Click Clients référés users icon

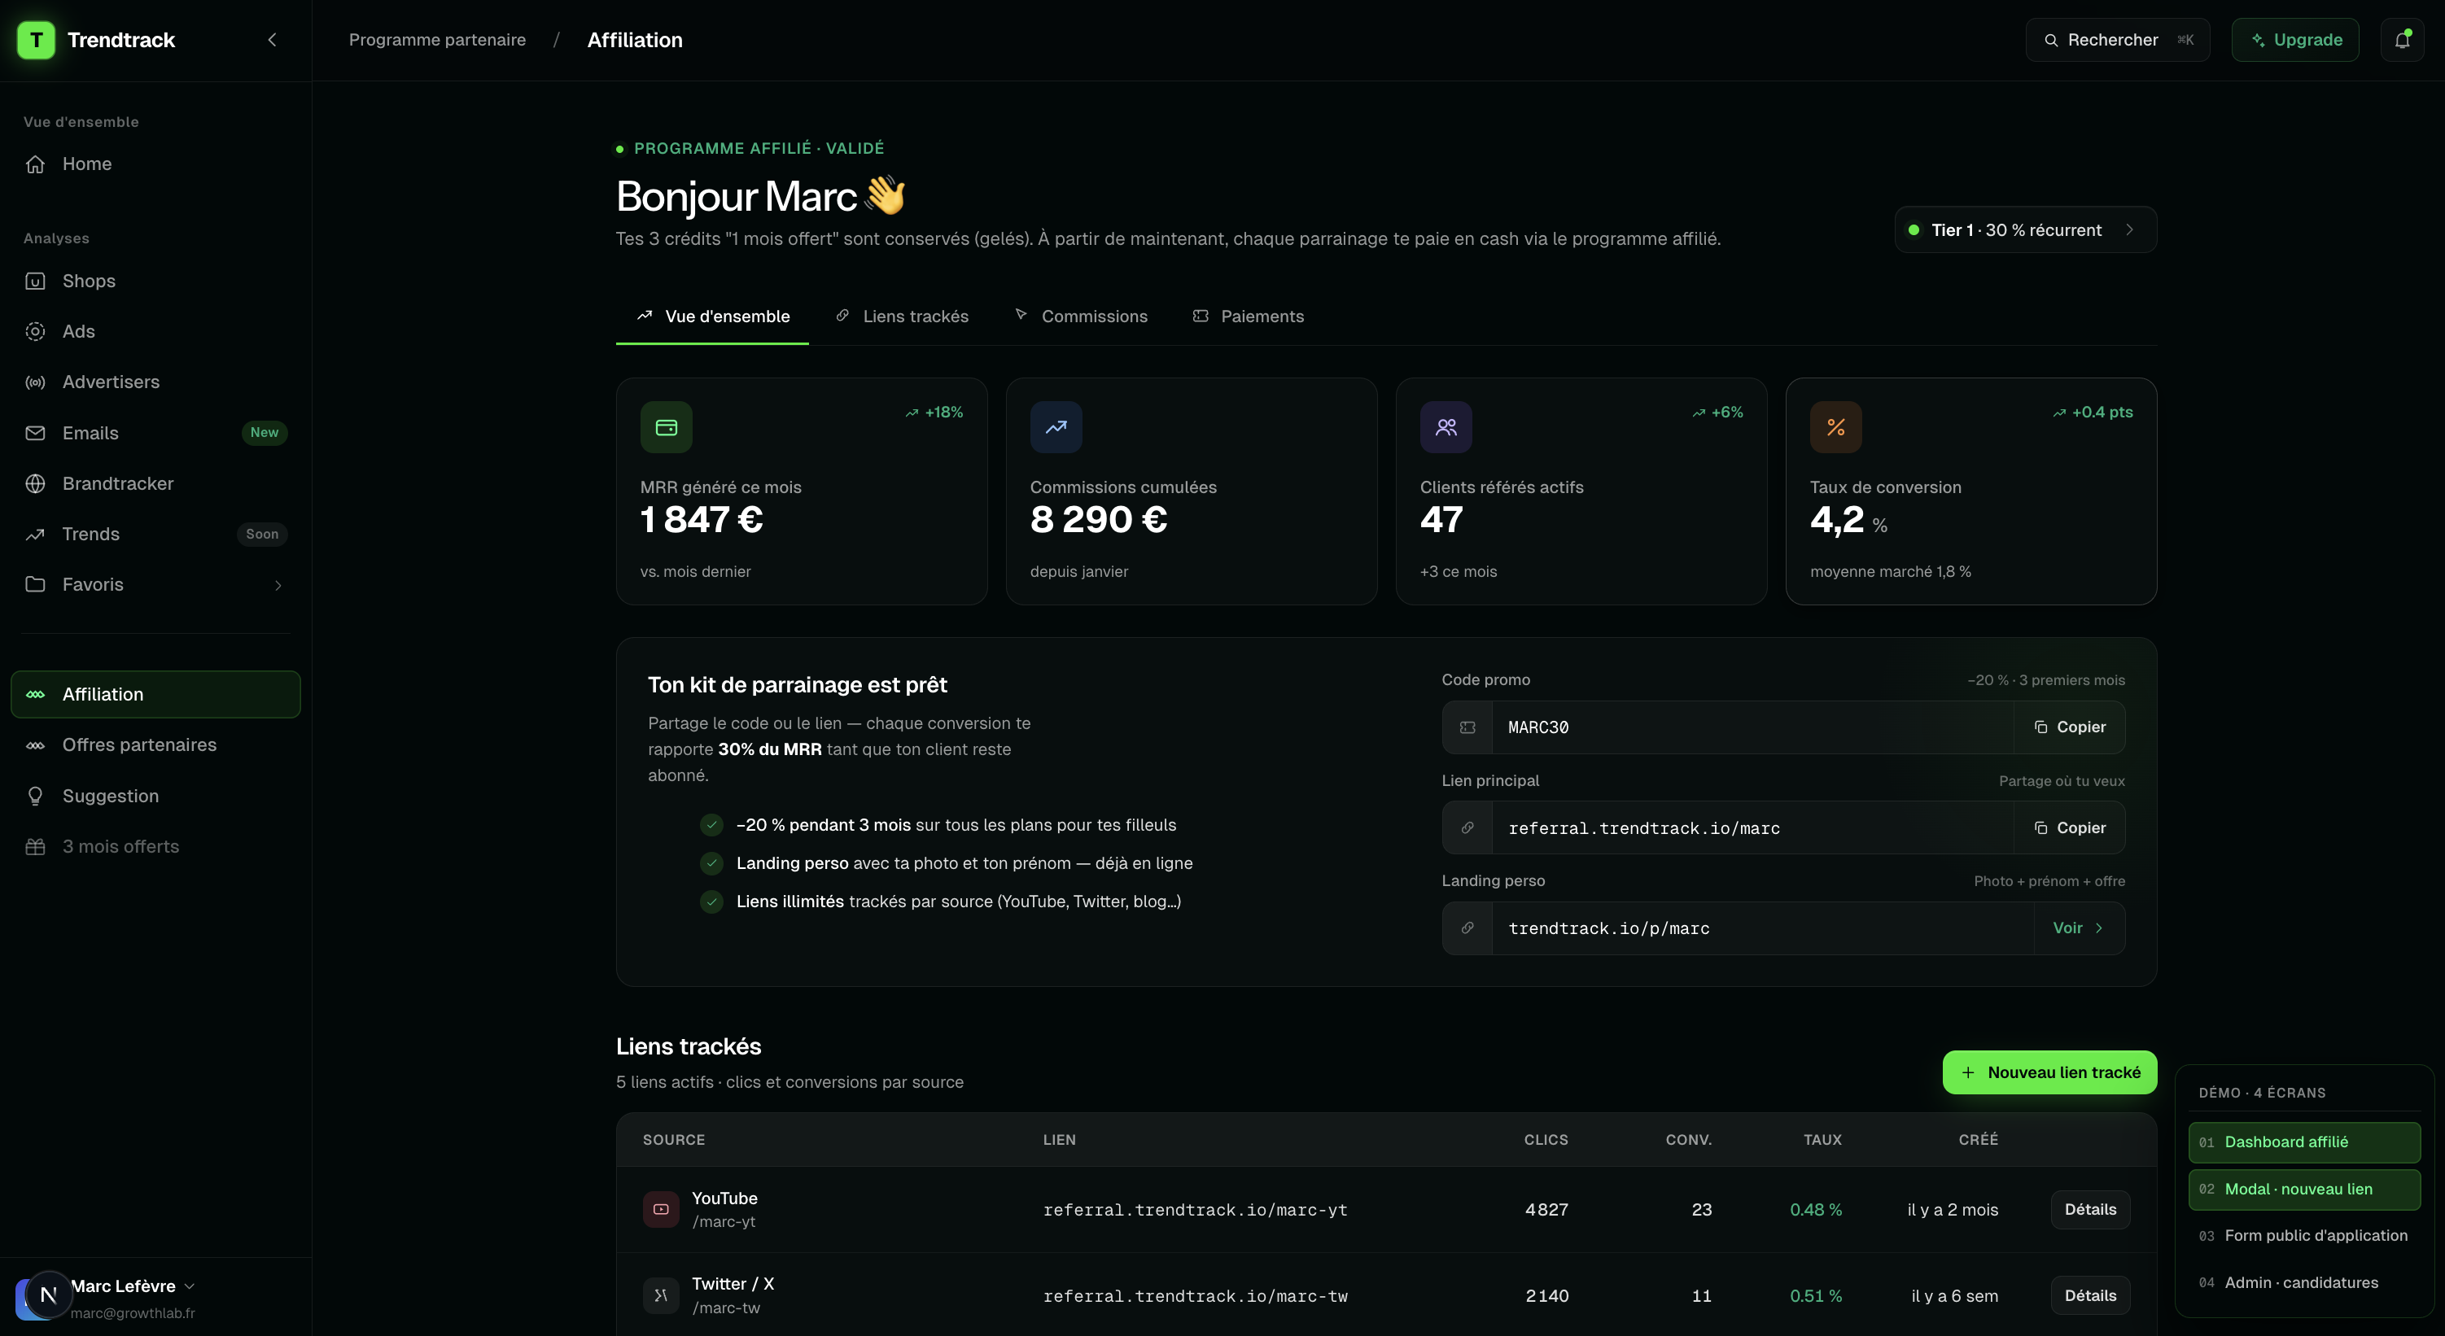[1446, 428]
